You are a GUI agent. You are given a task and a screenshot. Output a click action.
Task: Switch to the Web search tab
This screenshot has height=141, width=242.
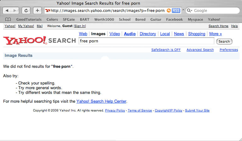(x=83, y=34)
